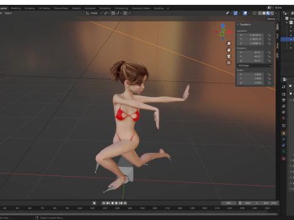Switch to Shading workspace tab
This screenshot has height=220, width=294.
77,8
